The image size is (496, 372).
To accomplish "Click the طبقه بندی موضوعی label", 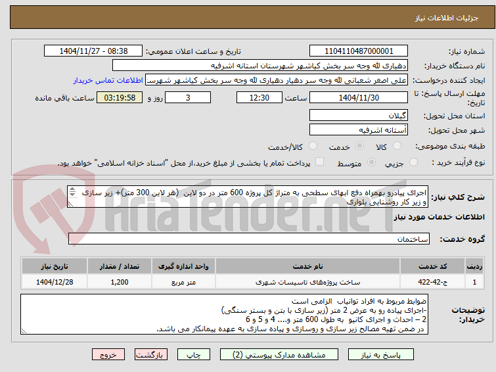I will (x=450, y=147).
